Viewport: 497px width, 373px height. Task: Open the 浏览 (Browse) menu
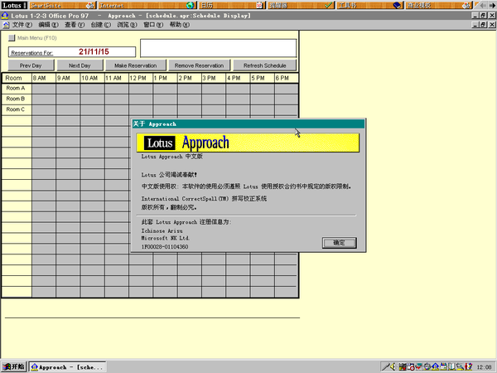coord(127,25)
